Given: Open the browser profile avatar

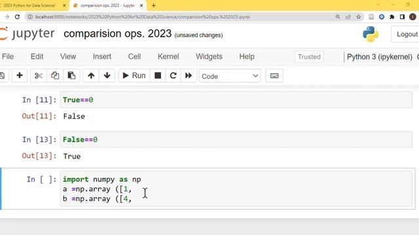Looking at the screenshot, I should [412, 17].
